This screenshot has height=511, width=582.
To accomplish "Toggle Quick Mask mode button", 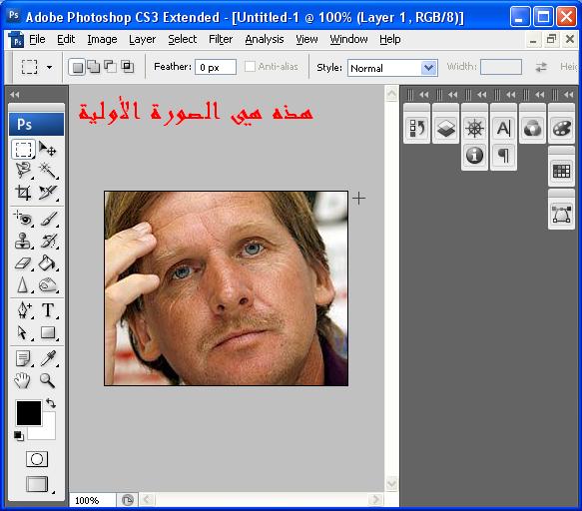I will (37, 459).
